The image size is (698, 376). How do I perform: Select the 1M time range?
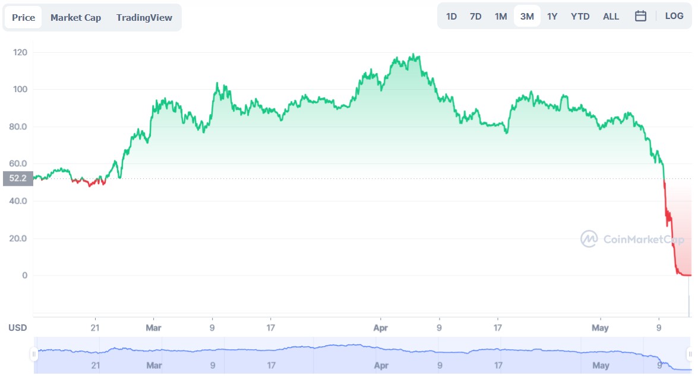[x=500, y=16]
